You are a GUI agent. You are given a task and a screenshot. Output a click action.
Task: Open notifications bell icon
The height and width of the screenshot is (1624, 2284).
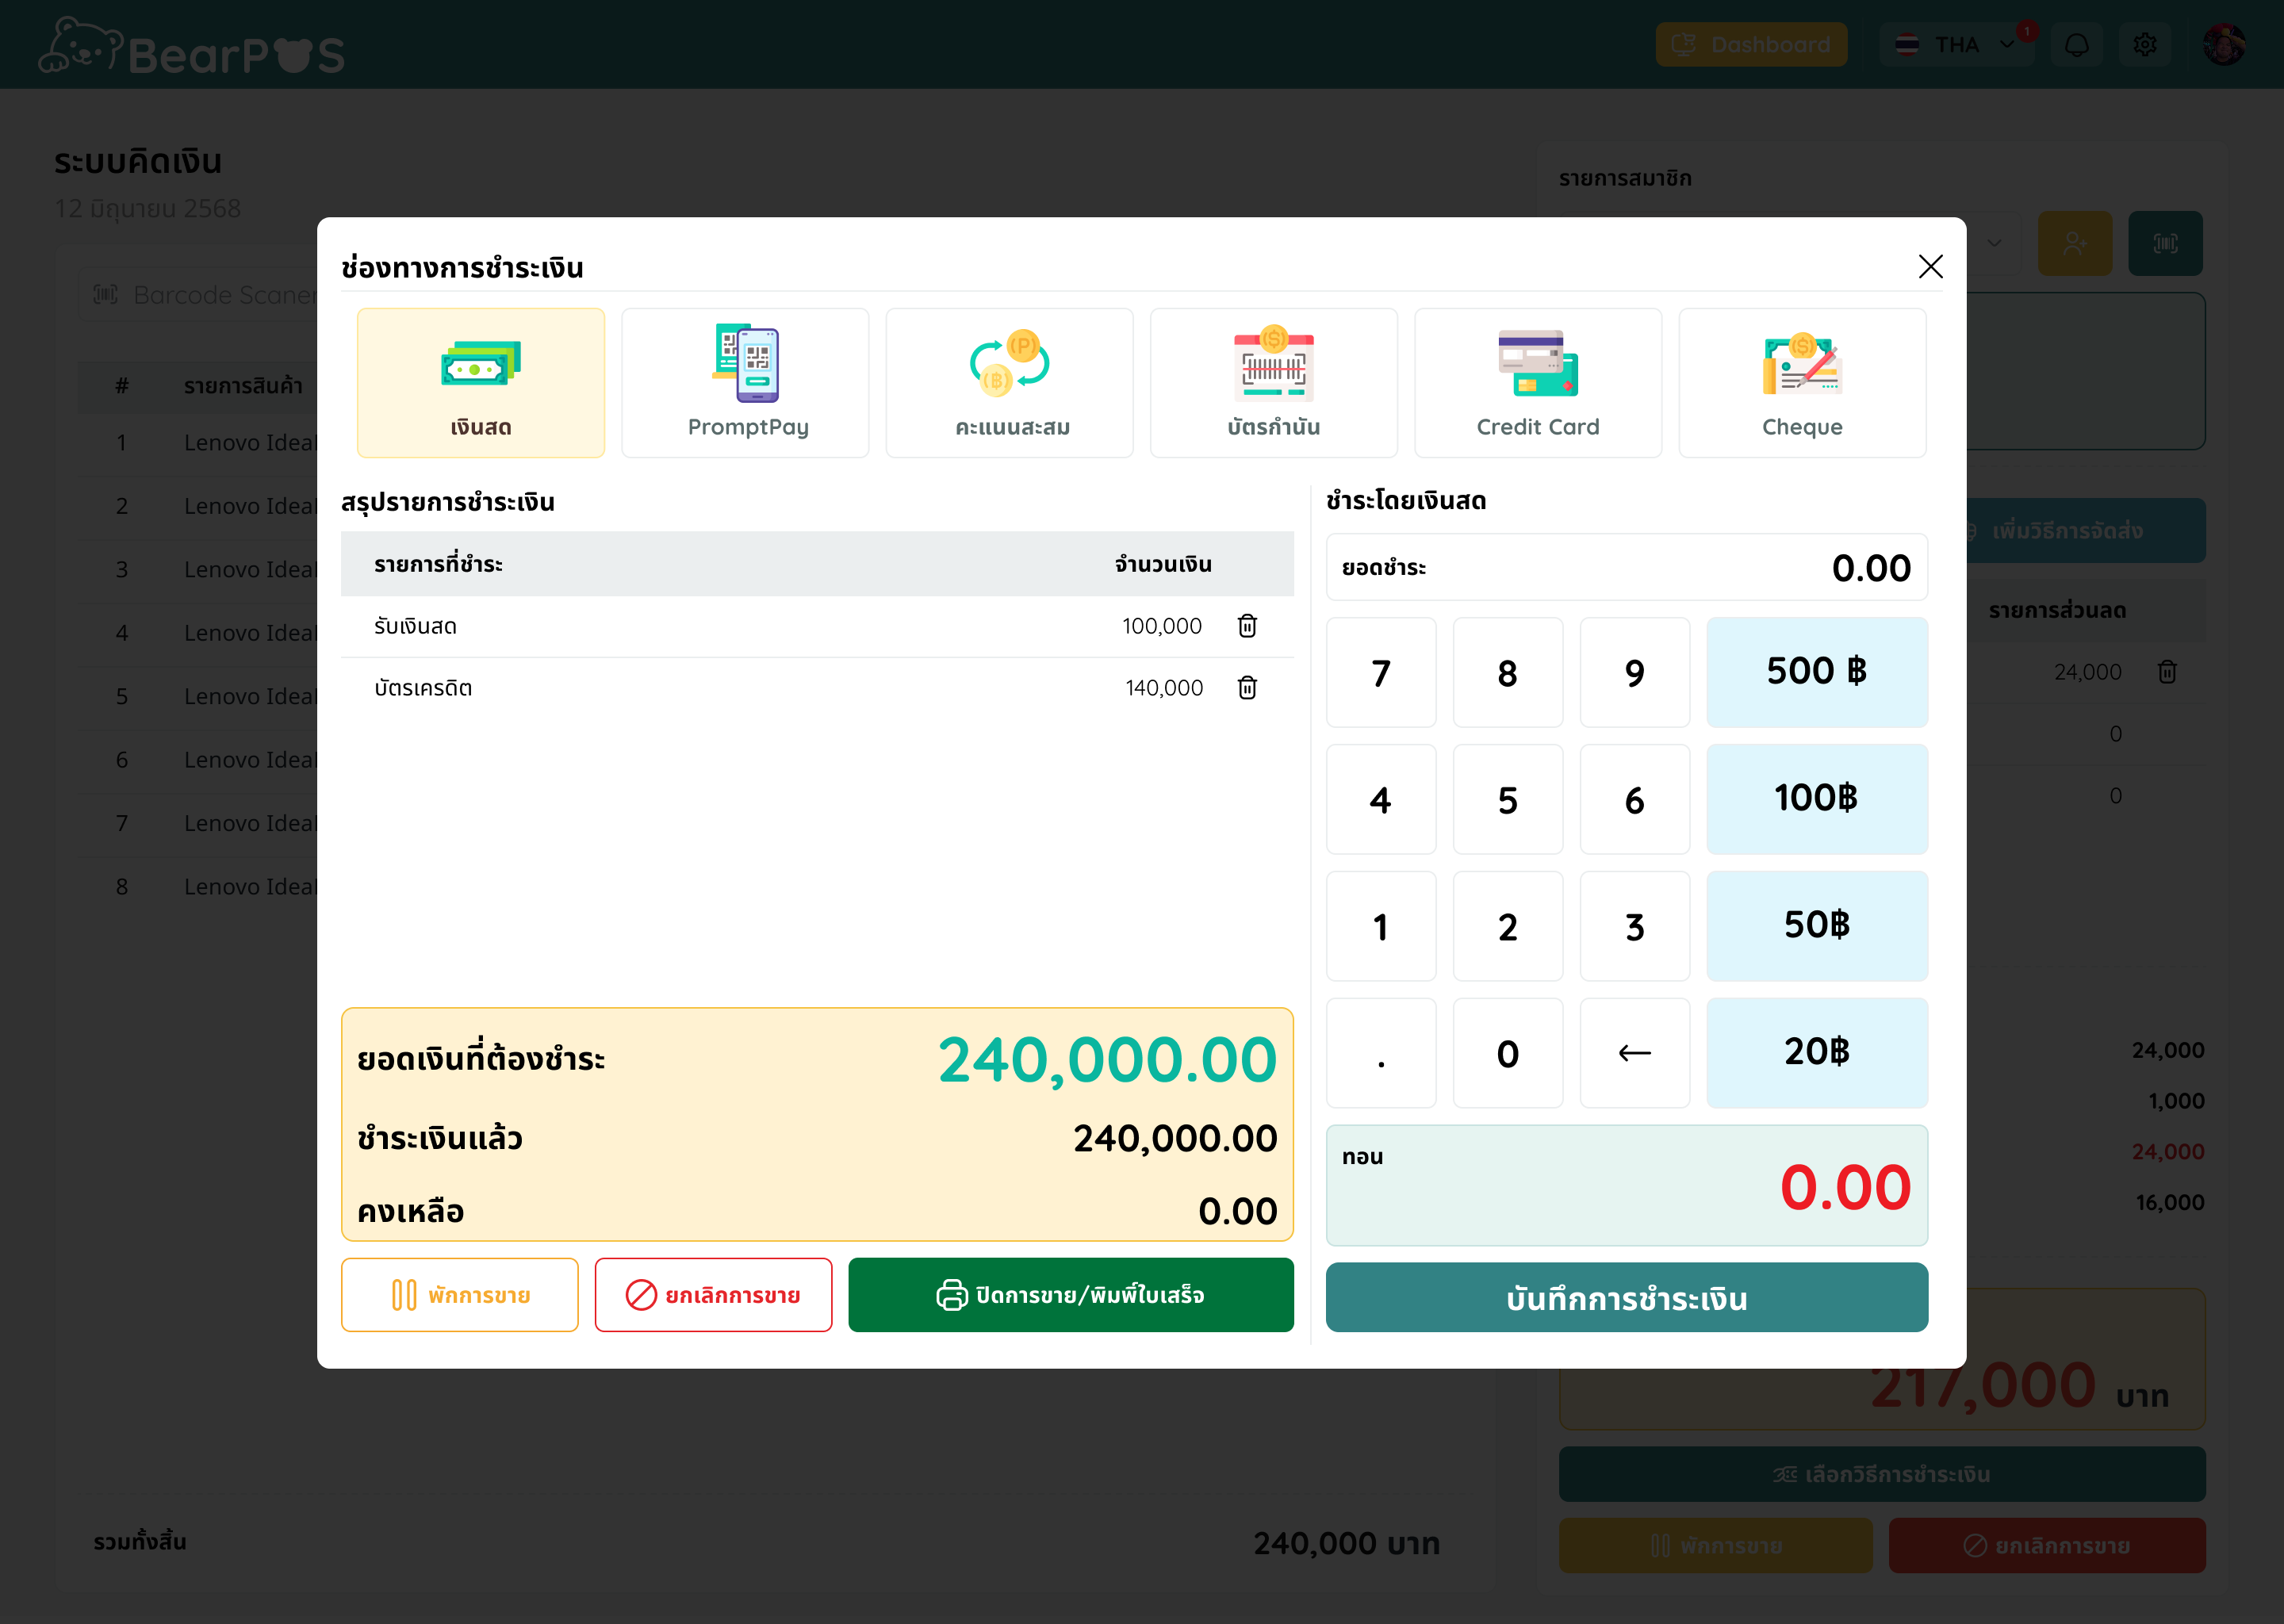pyautogui.click(x=2077, y=45)
